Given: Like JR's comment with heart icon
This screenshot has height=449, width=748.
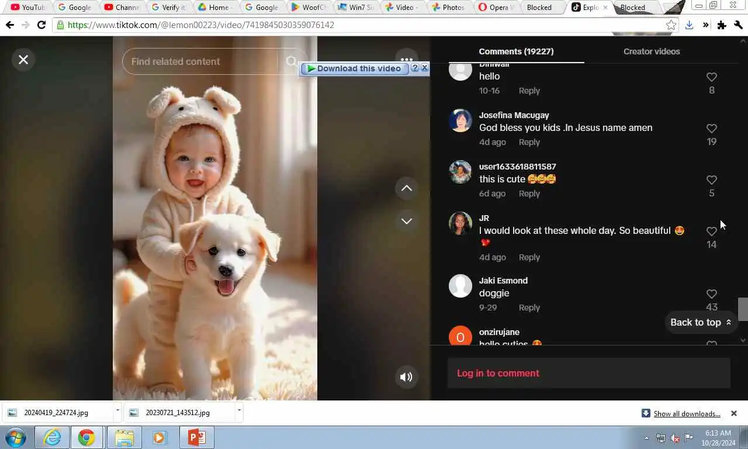Looking at the screenshot, I should (x=711, y=232).
